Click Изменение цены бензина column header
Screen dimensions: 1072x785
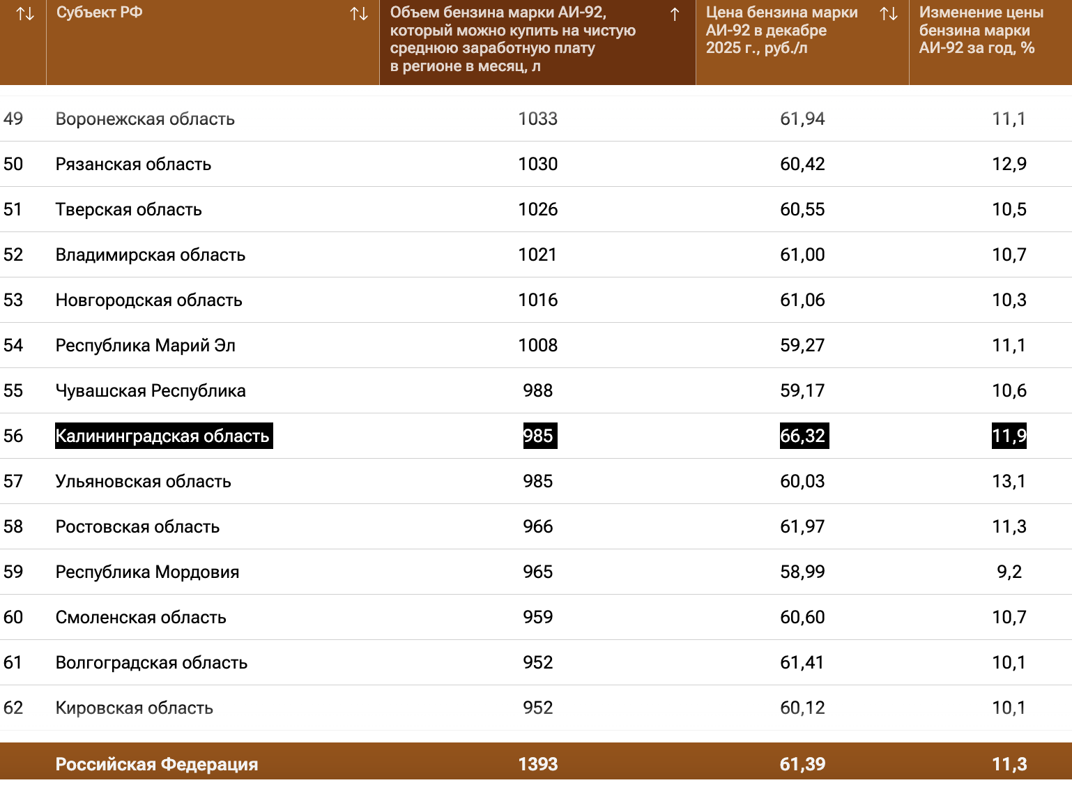click(x=981, y=31)
